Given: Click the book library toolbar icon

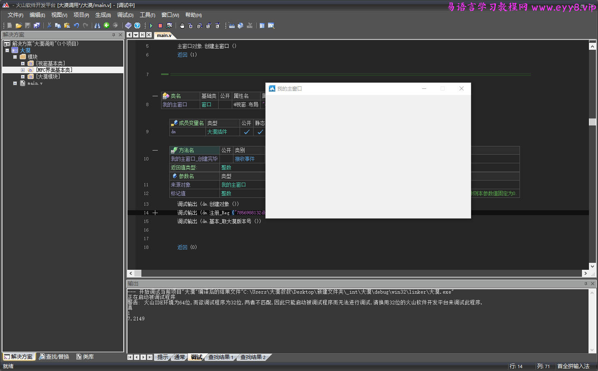Looking at the screenshot, I should point(128,26).
